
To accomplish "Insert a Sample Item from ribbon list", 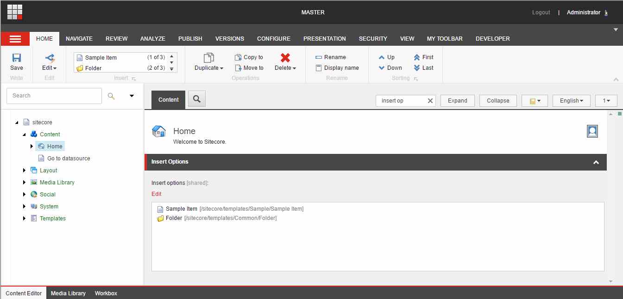I will (120, 57).
